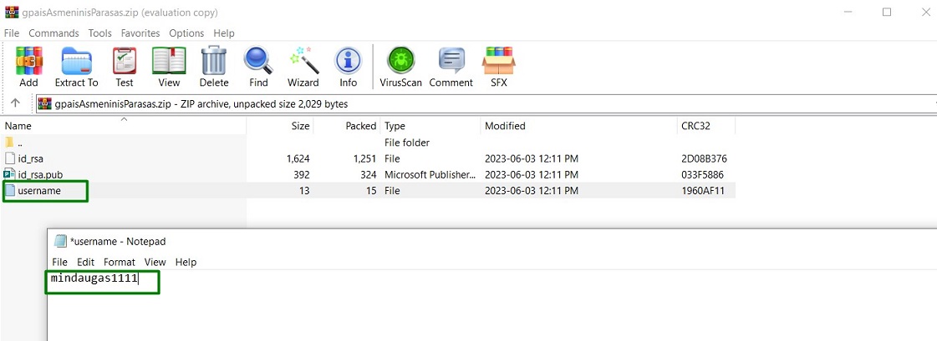
Task: Create SFX self-extracting archive
Action: click(x=499, y=67)
